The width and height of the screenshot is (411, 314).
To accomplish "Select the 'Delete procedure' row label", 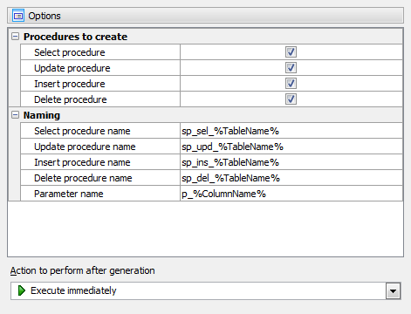I will click(71, 99).
